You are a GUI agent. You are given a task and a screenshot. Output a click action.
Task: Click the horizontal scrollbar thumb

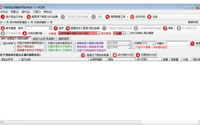click(x=72, y=122)
